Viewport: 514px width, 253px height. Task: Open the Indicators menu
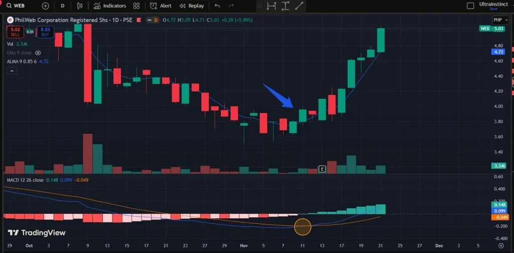[110, 6]
